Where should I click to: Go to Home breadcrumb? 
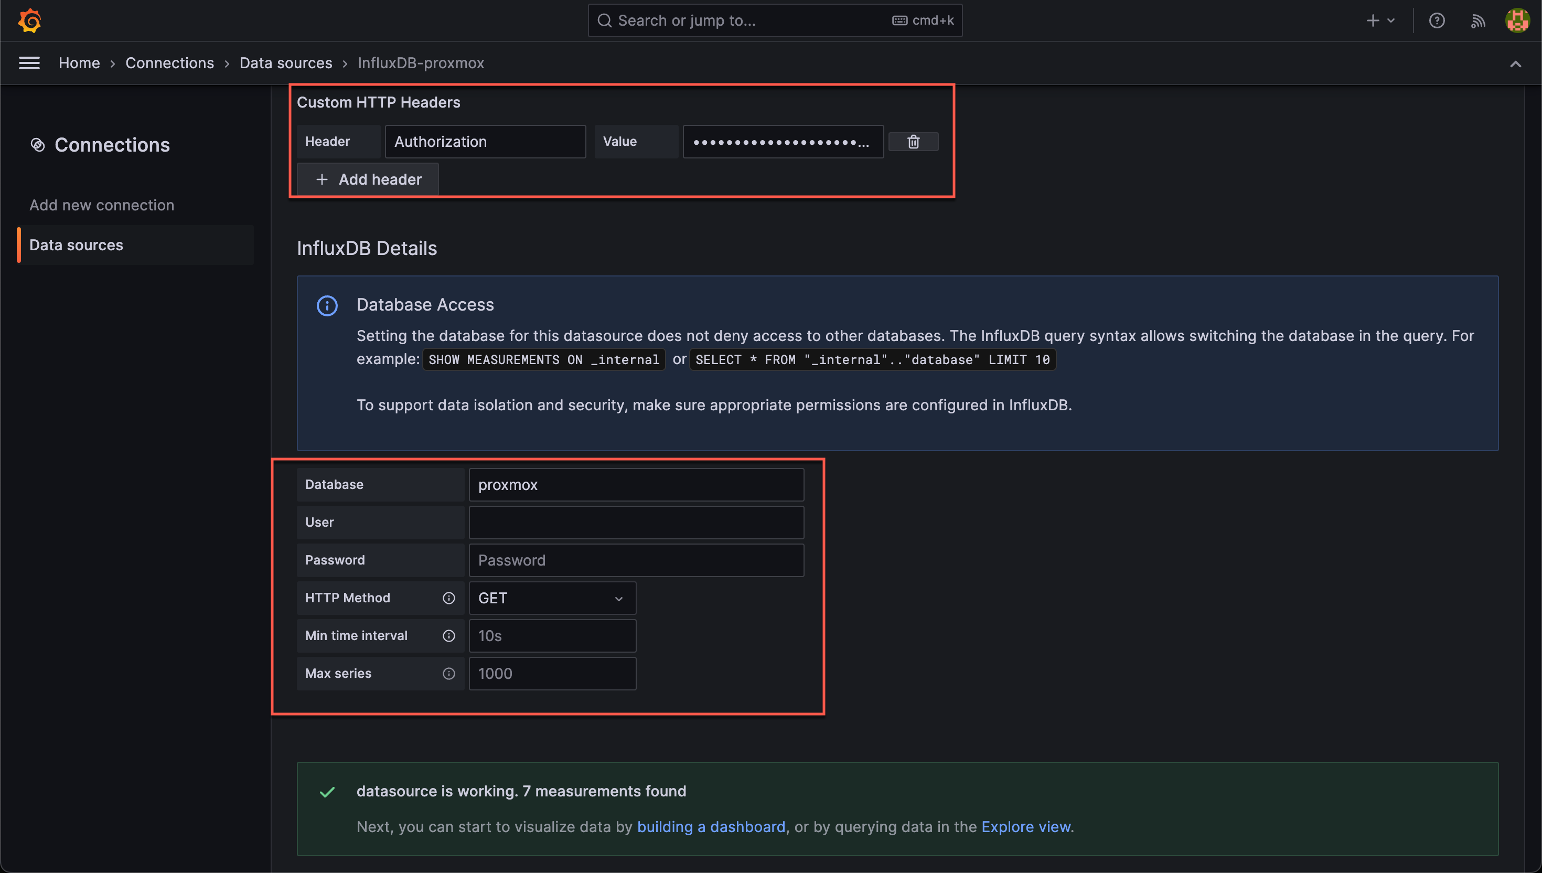79,63
